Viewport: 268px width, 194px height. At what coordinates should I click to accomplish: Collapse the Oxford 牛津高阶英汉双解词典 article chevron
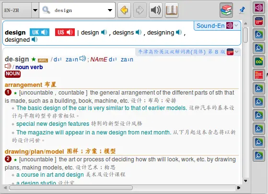coord(237,51)
